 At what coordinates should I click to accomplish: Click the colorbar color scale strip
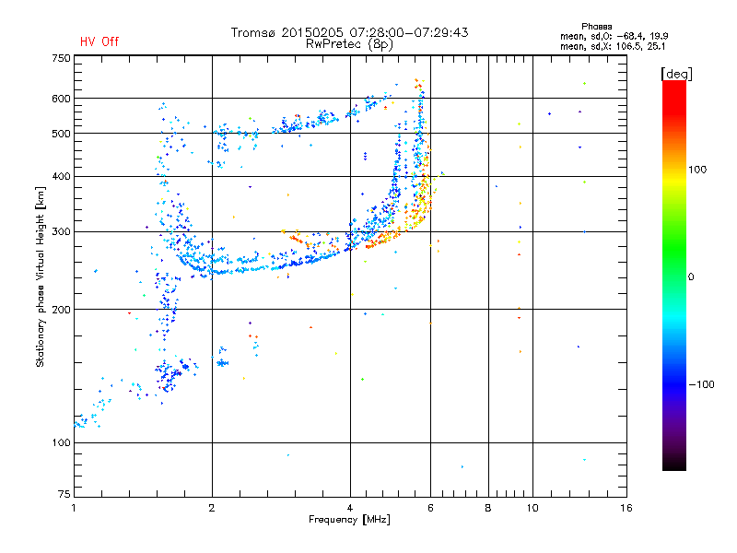tap(674, 275)
